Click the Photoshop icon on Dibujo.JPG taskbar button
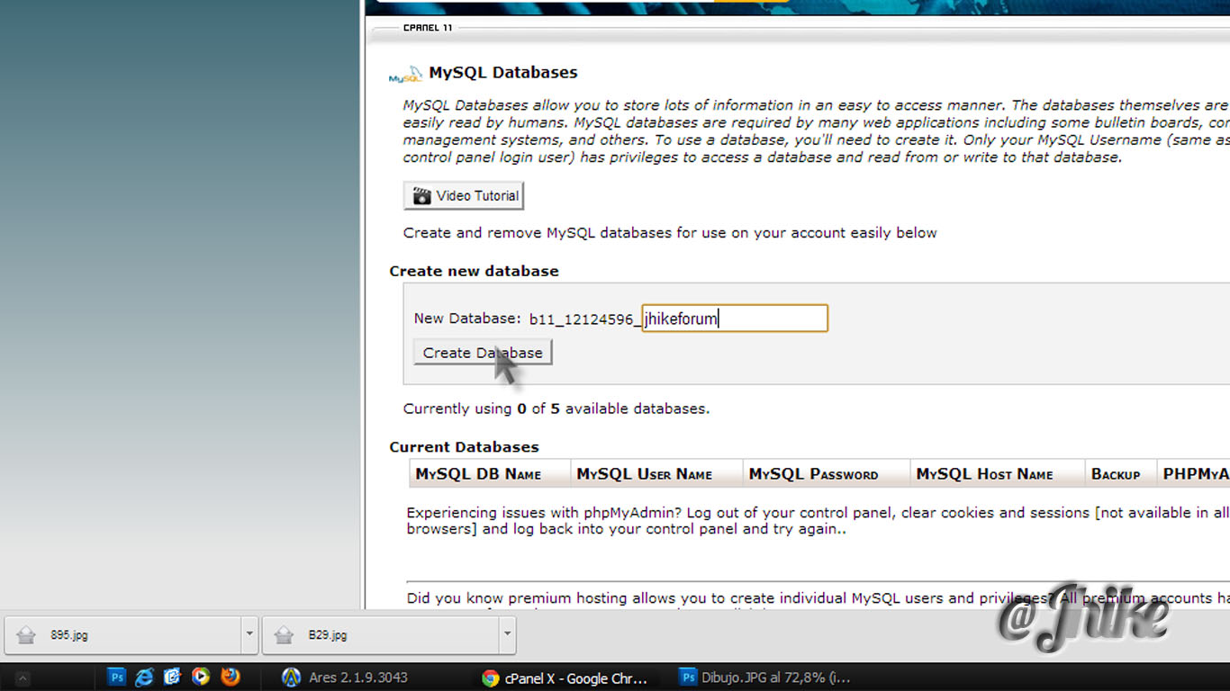Screen dimensions: 1230x691 [688, 678]
